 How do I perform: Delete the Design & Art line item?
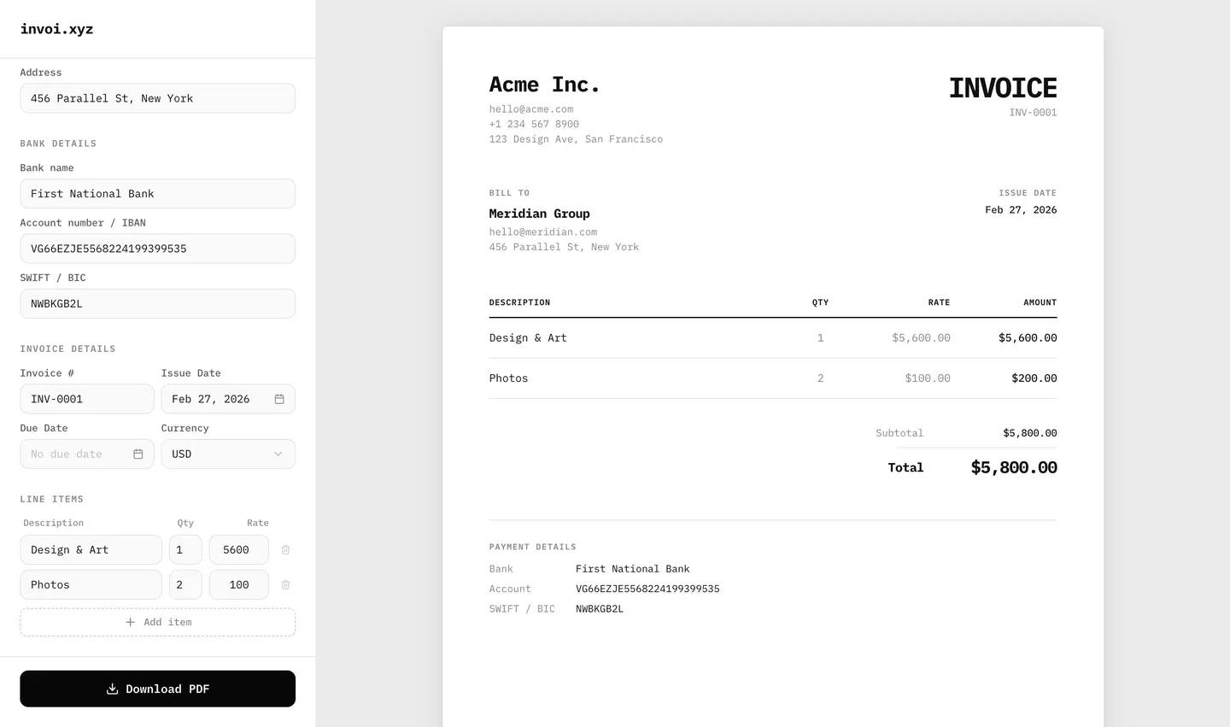pyautogui.click(x=285, y=550)
